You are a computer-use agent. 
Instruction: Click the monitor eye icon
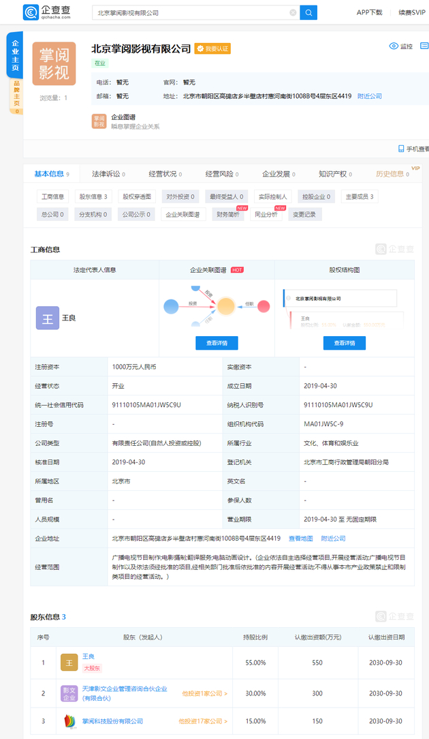click(x=394, y=46)
